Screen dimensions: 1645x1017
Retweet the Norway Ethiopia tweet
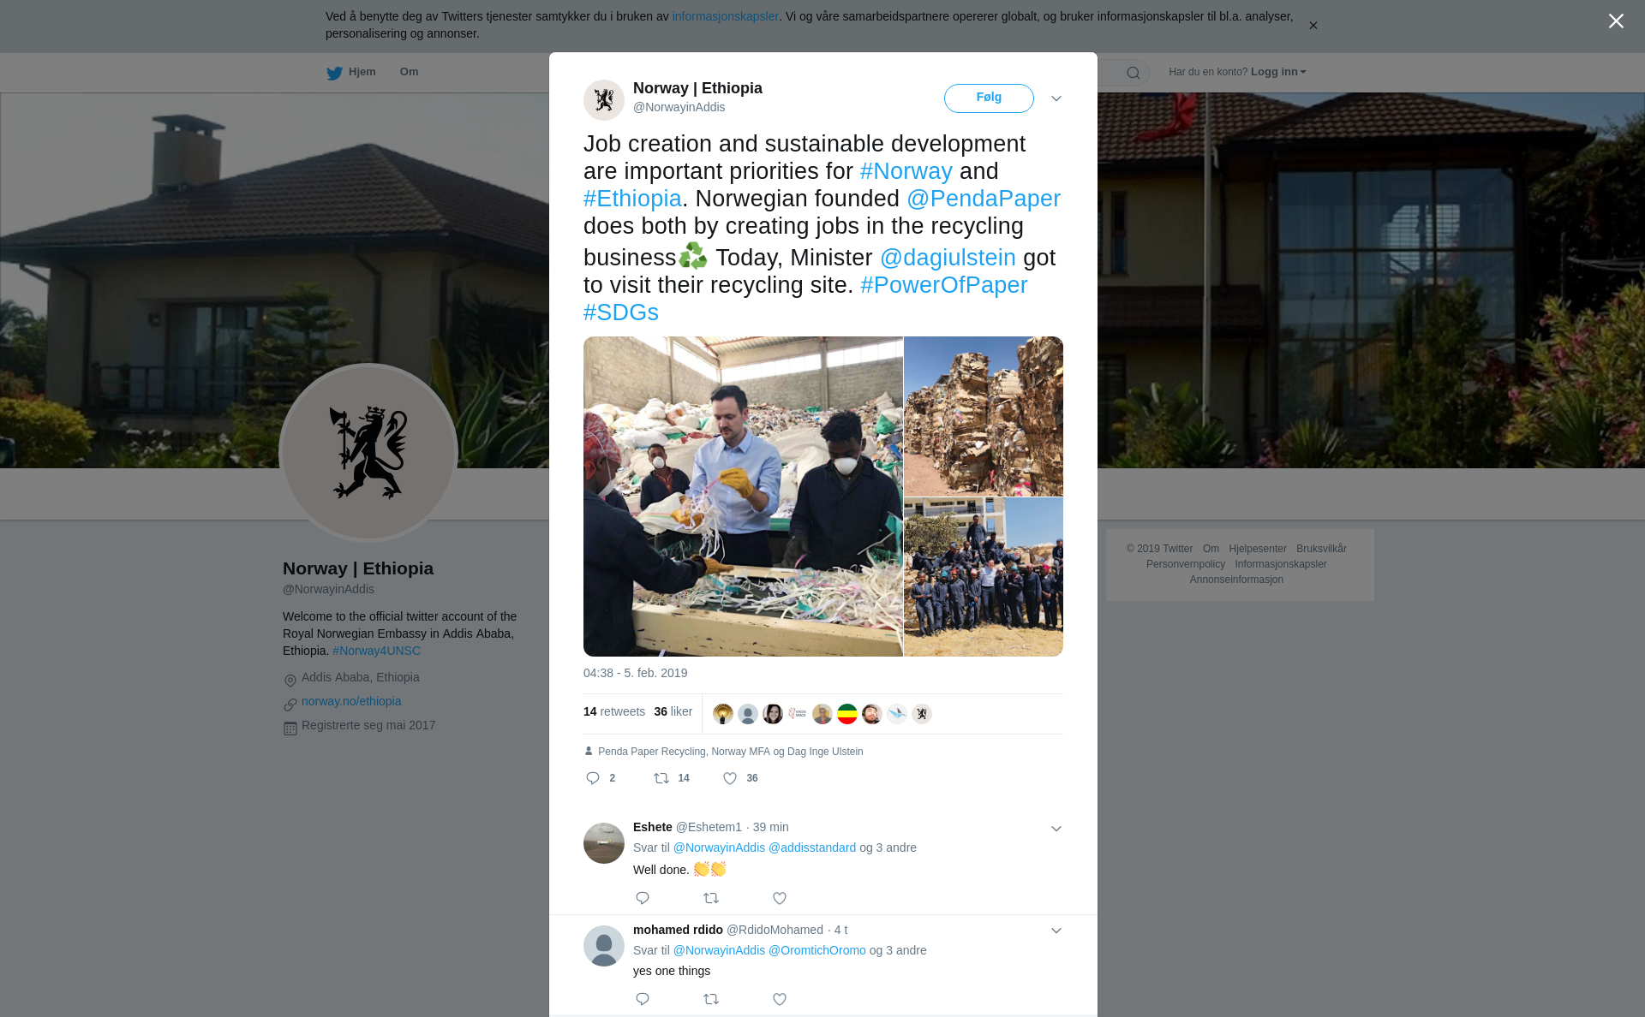pyautogui.click(x=661, y=778)
